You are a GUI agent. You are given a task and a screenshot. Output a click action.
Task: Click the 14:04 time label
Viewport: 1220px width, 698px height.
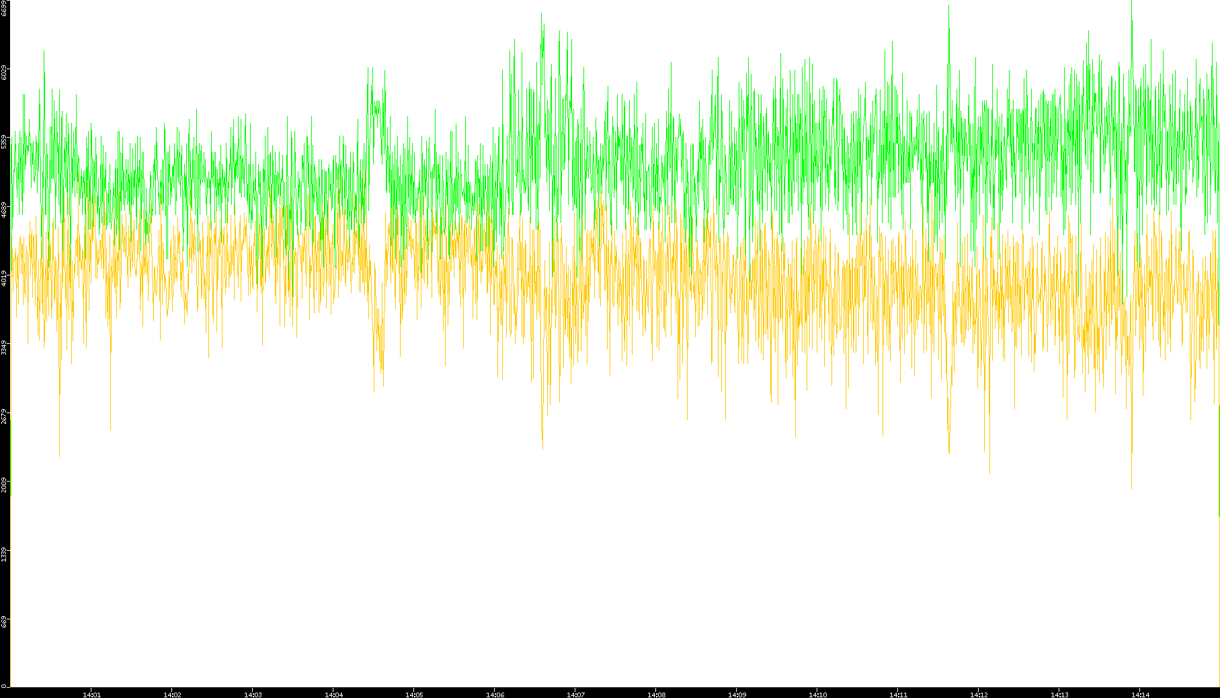tap(333, 695)
